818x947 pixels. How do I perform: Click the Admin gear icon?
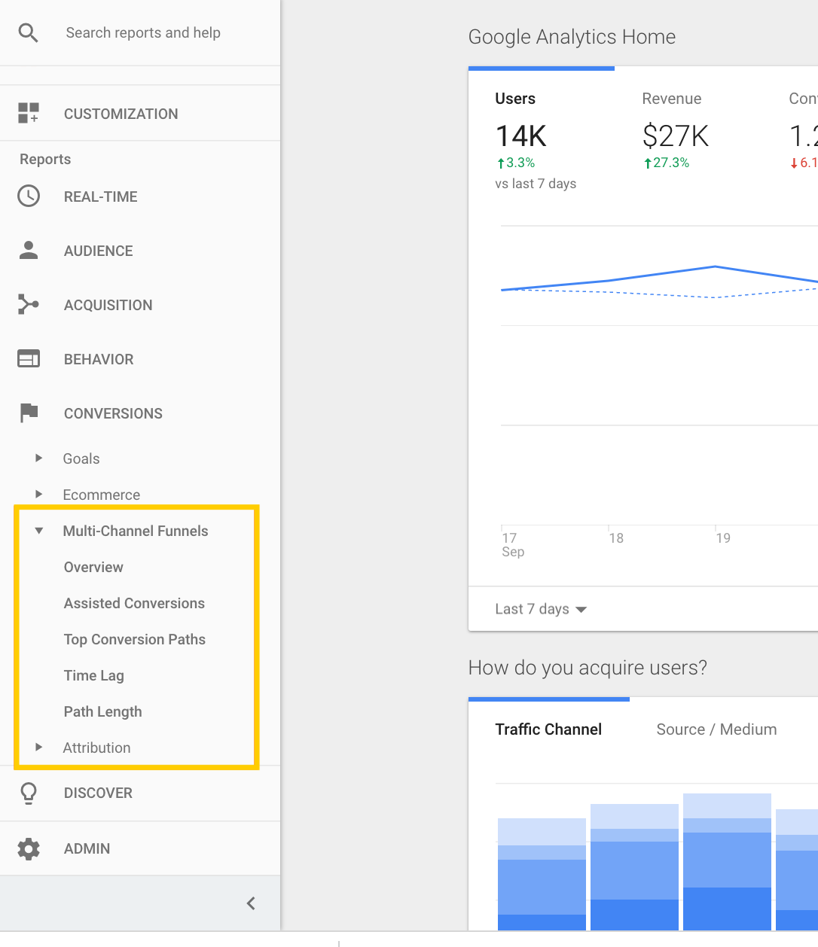tap(29, 848)
